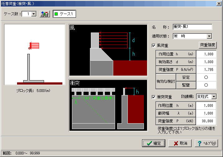Close the 任意荷重 dialog
This screenshot has height=157, width=223.
219,3
